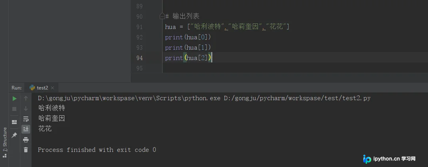
Task: Collapse the comment fold marker on line 90
Action: [x=162, y=16]
